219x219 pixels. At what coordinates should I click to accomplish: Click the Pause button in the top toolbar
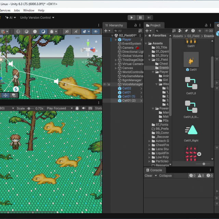(x=140, y=17)
